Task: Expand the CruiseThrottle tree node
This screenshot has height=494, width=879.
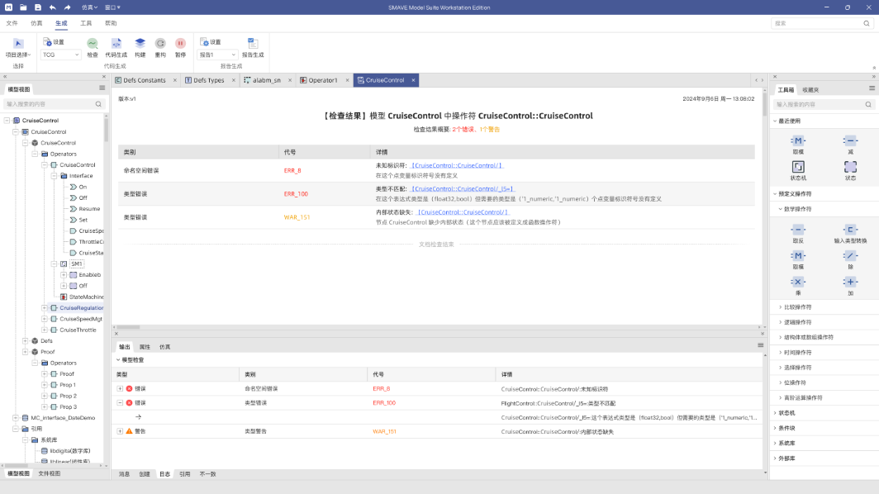Action: 45,330
